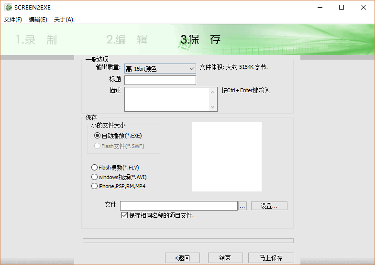Click the 结束 finish button

(x=225, y=258)
